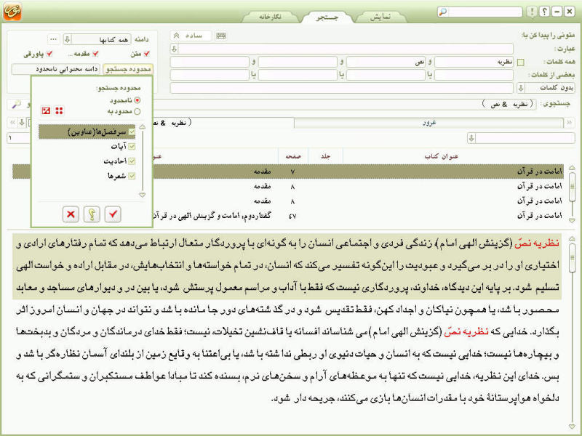Open the بدون کلمات dropdown
This screenshot has width=582, height=436.
(x=521, y=88)
